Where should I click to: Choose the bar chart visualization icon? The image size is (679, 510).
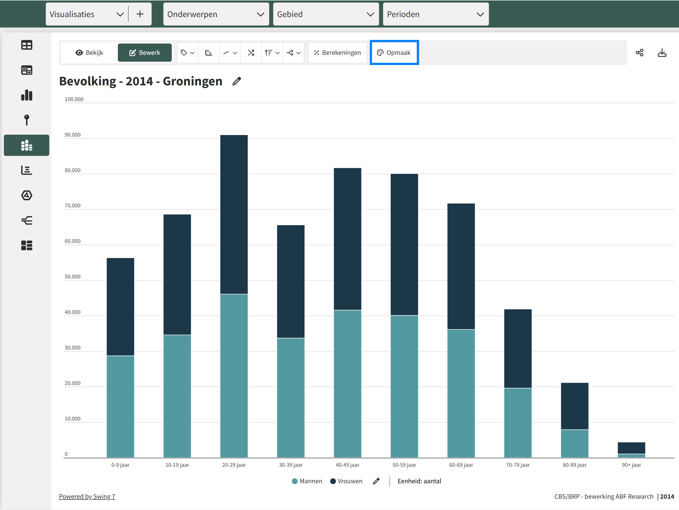[x=27, y=95]
